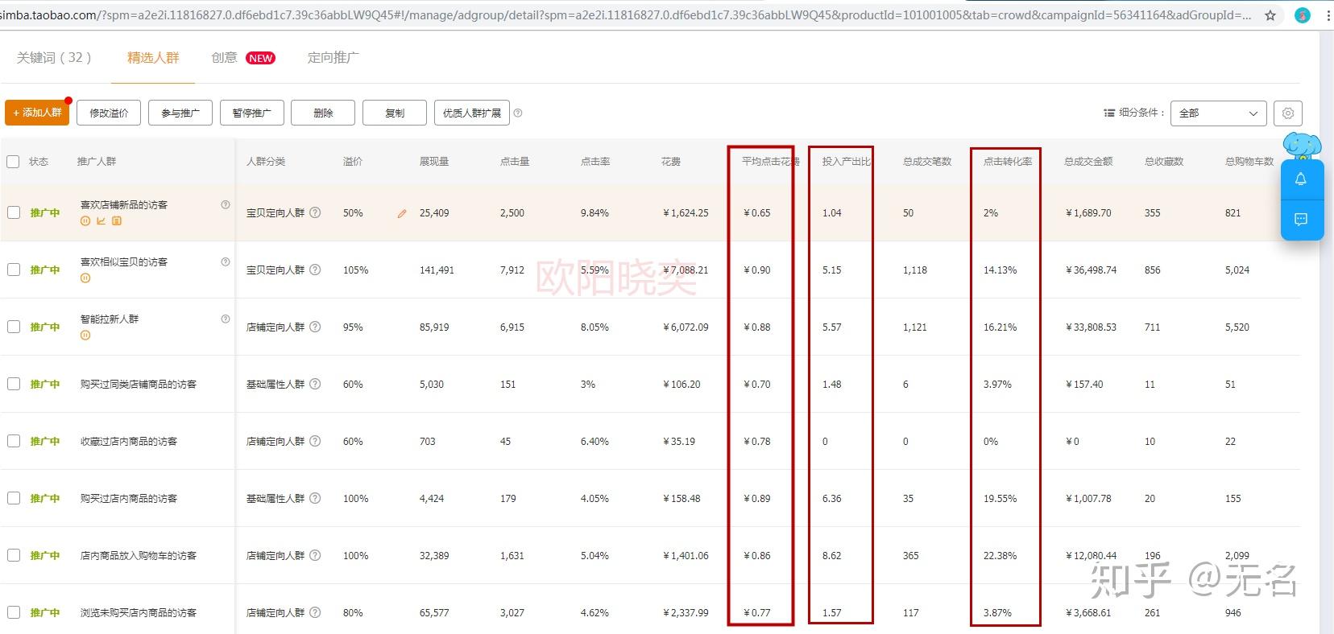Sort by 总成交金额 column header

click(x=1088, y=162)
